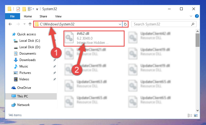The width and height of the screenshot is (206, 125).
Task: Expand the ribbon chevron
Action: tap(191, 16)
